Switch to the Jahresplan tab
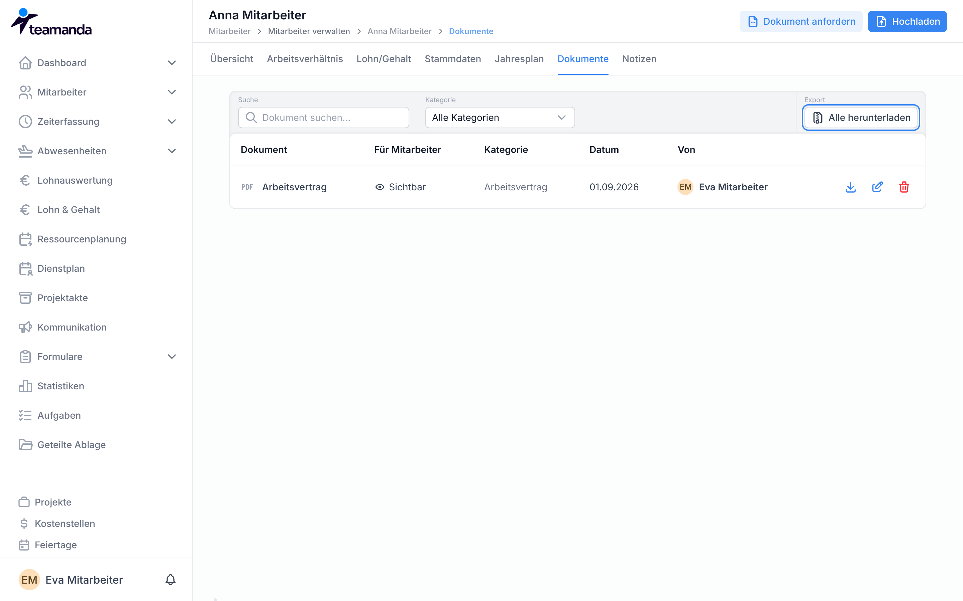Image resolution: width=963 pixels, height=601 pixels. (519, 59)
